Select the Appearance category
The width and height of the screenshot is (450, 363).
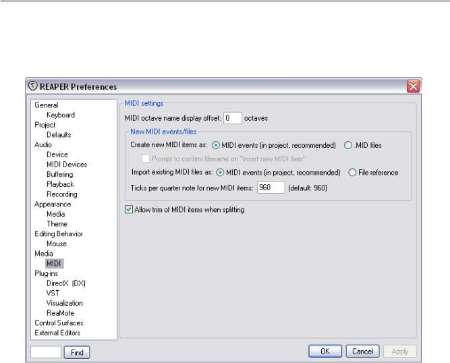53,204
